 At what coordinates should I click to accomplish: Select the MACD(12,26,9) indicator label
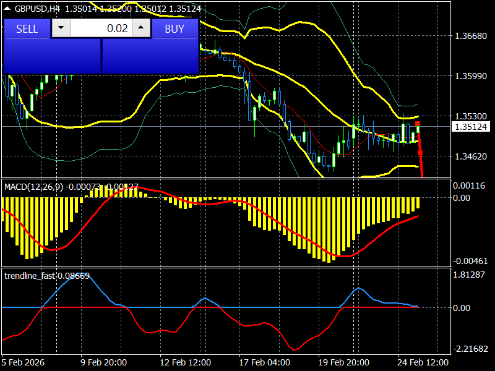pyautogui.click(x=33, y=187)
